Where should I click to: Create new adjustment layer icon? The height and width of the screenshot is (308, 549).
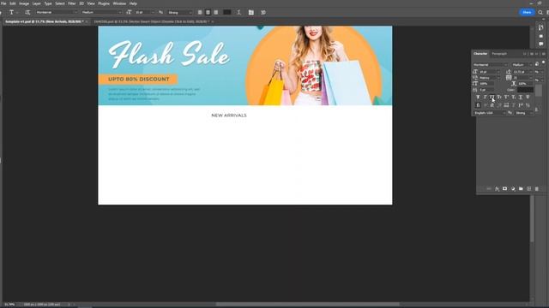pyautogui.click(x=513, y=189)
